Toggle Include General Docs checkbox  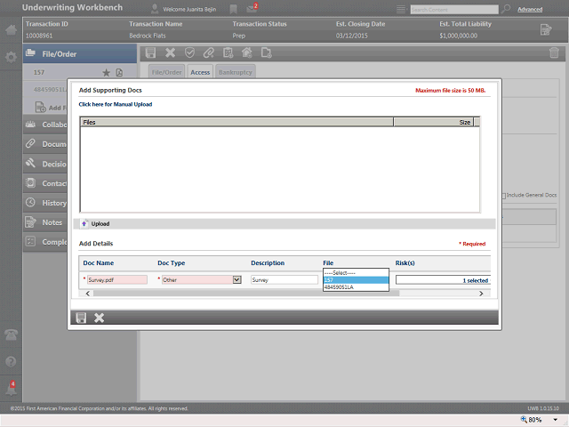[504, 196]
